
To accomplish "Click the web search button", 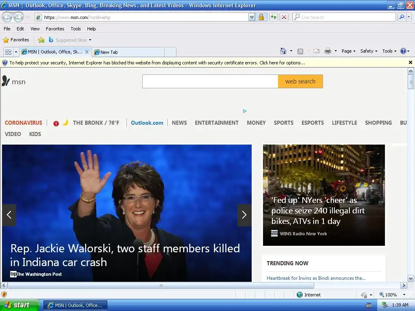I will [x=300, y=81].
